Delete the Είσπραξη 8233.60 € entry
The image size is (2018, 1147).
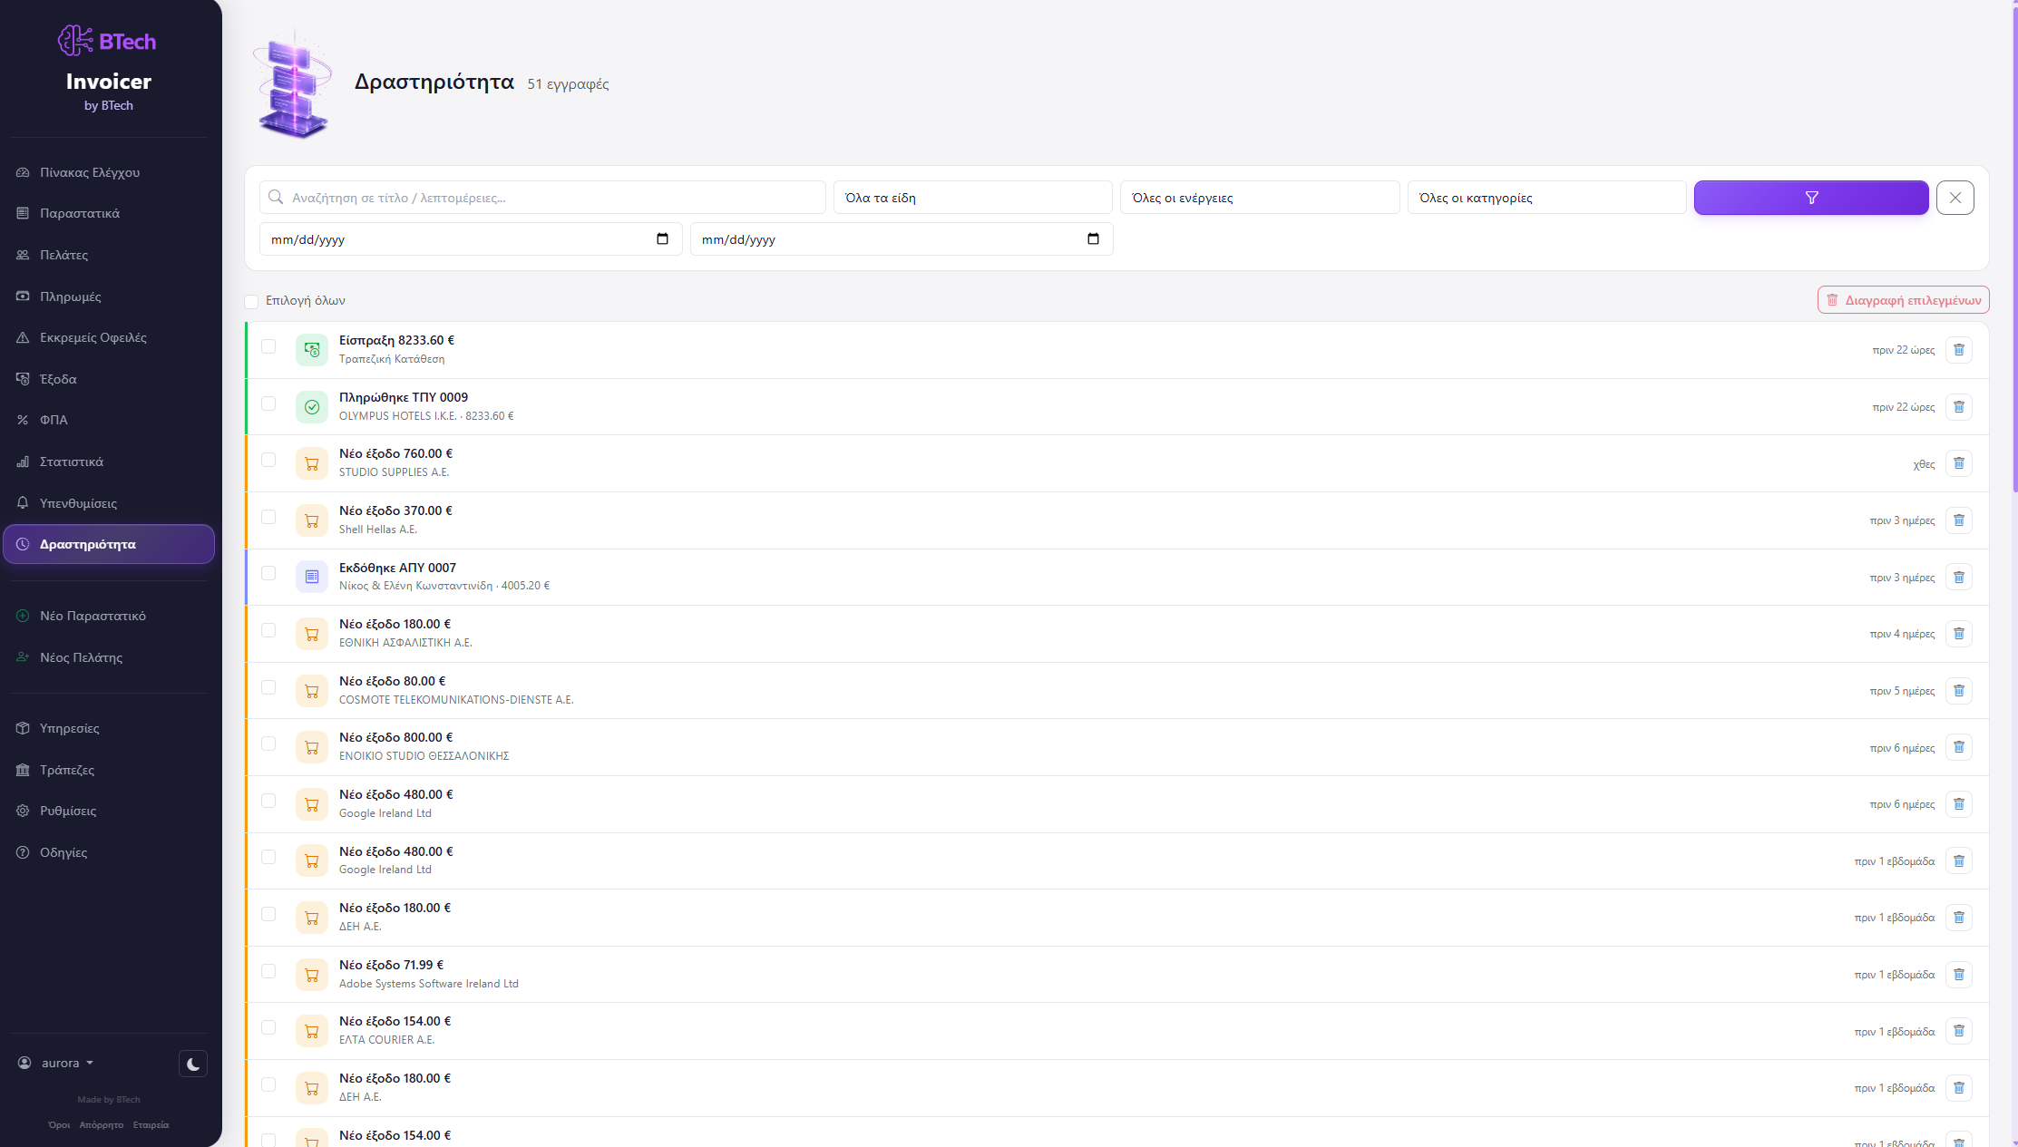pyautogui.click(x=1958, y=350)
